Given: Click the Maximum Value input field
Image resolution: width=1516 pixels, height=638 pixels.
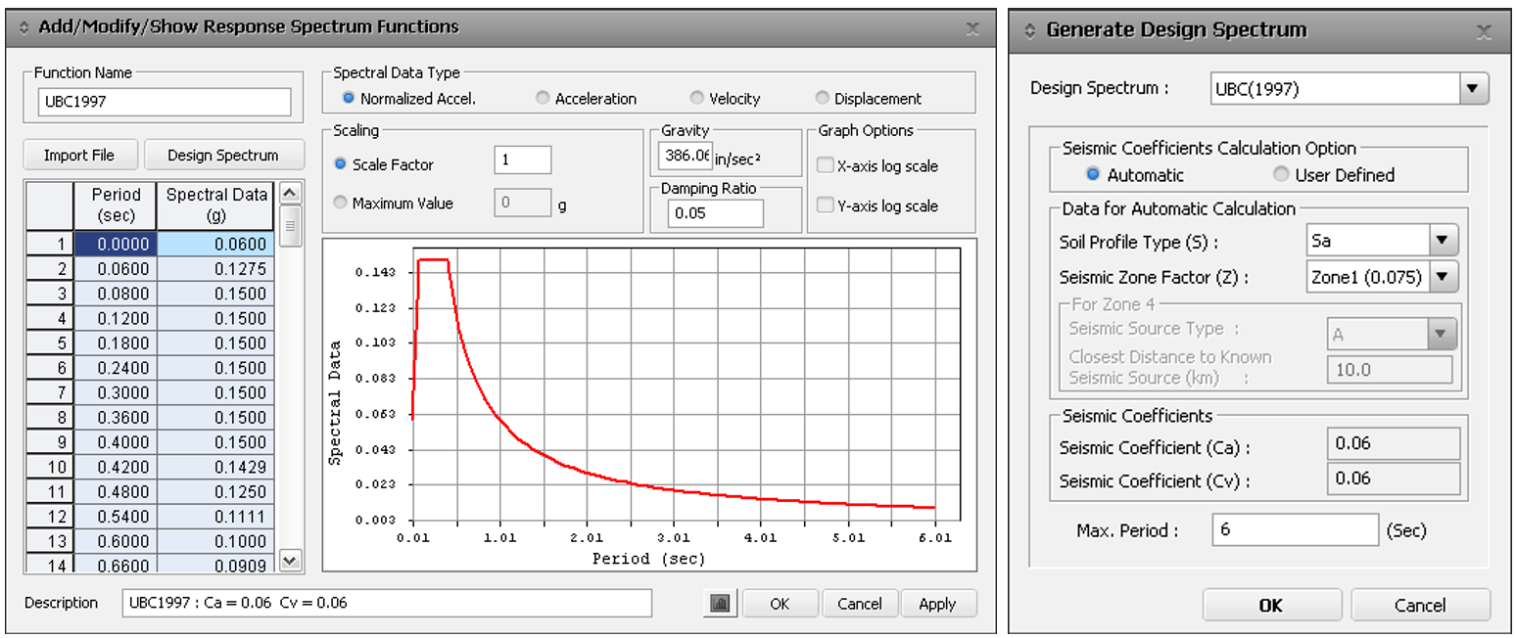Looking at the screenshot, I should pyautogui.click(x=523, y=204).
